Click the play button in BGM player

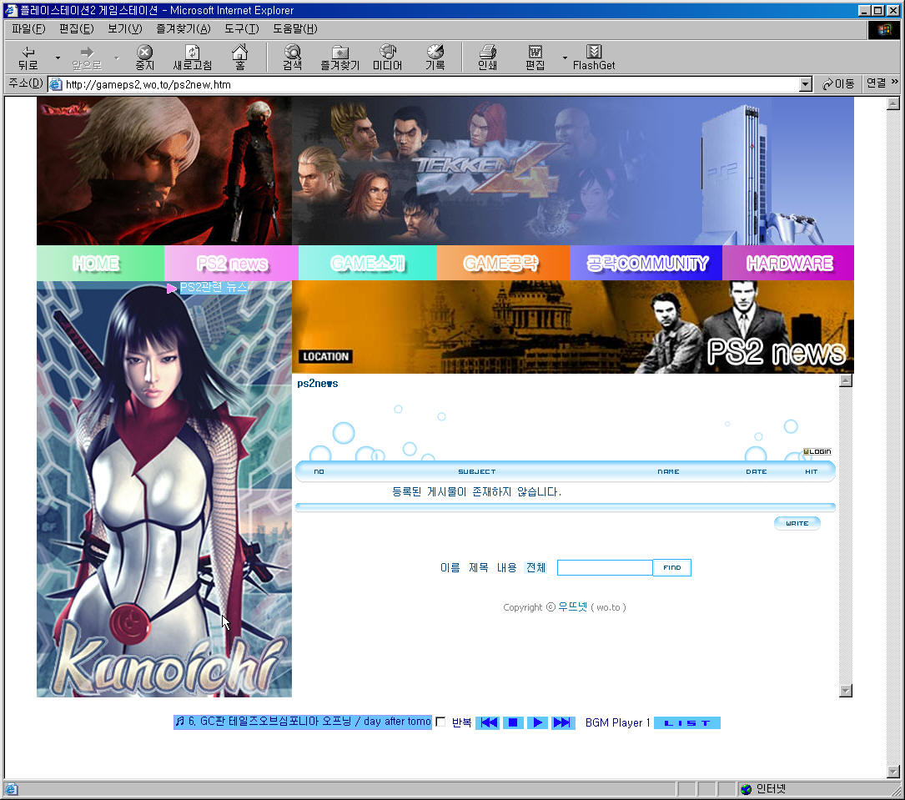click(537, 722)
